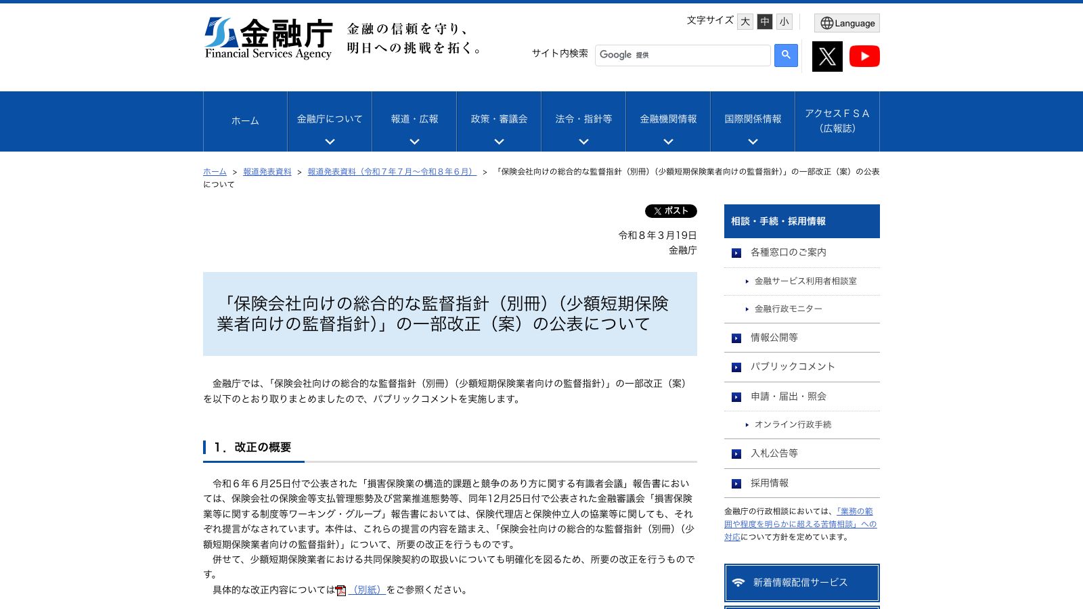Image resolution: width=1083 pixels, height=609 pixels.
Task: Open the YouTube channel icon
Action: coord(864,56)
